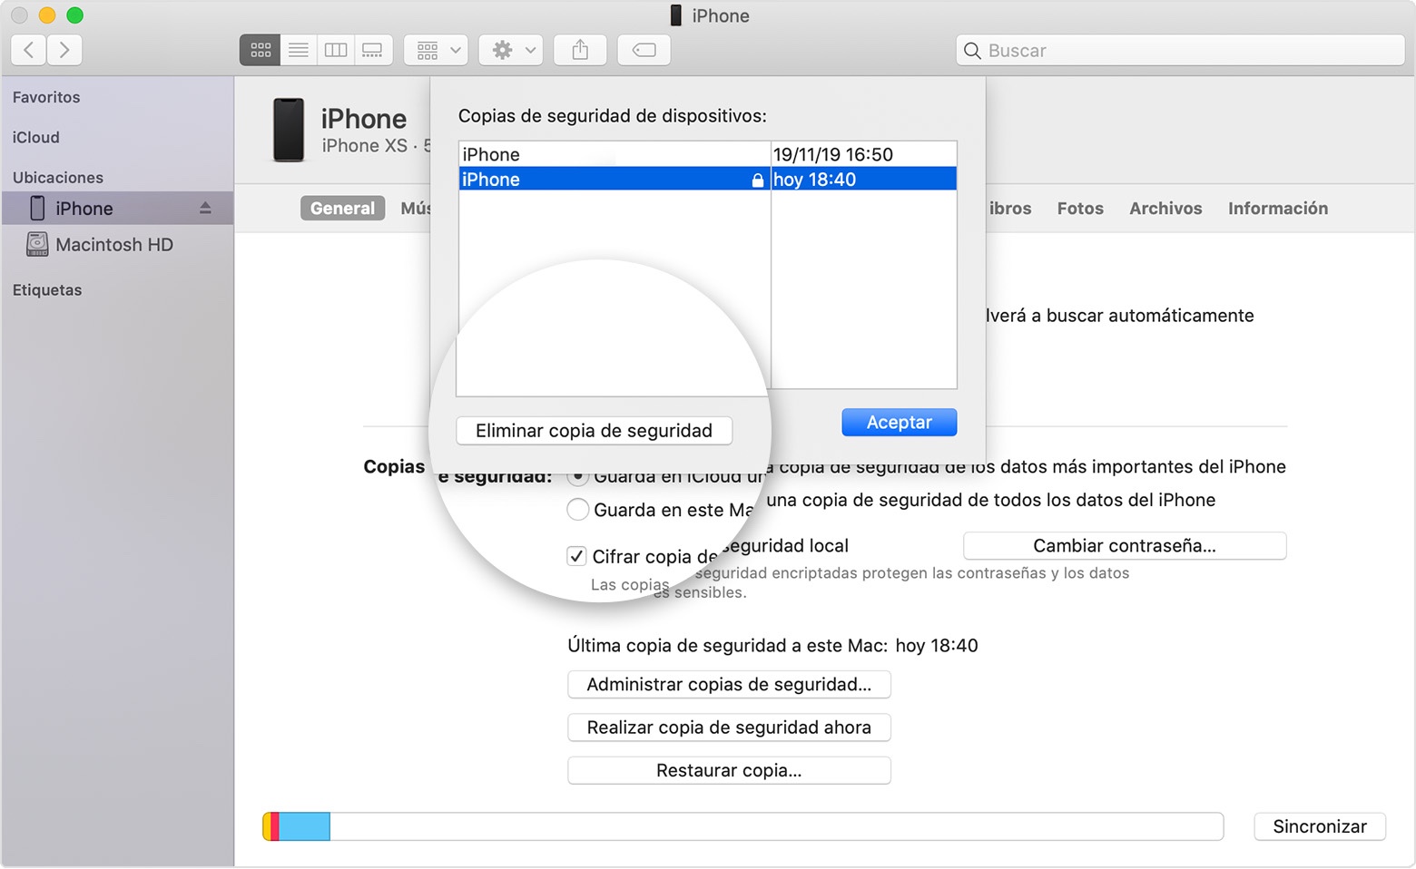Switch Finder to column view
Viewport: 1416px width, 869px height.
click(336, 50)
